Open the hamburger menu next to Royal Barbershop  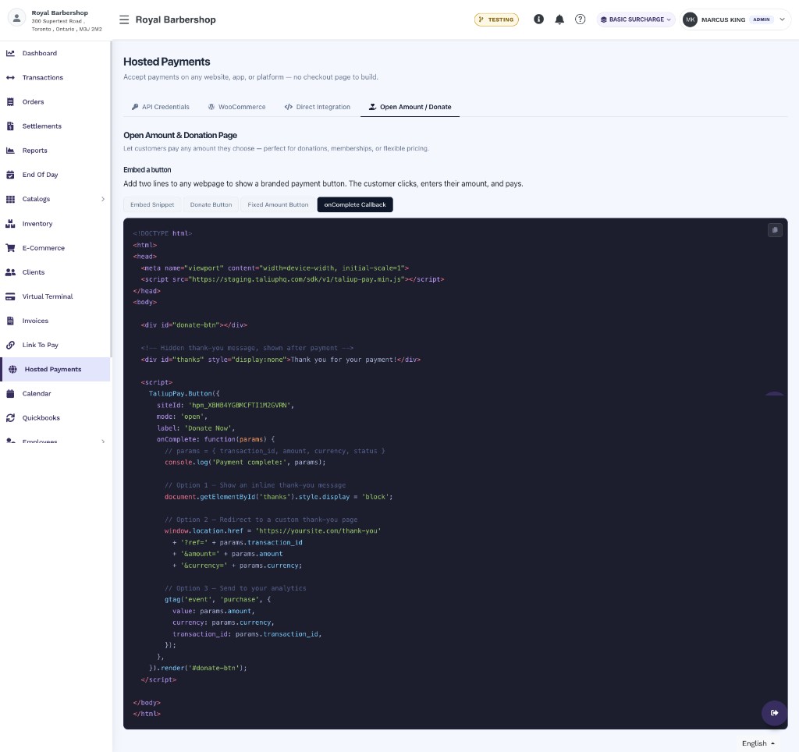(x=124, y=20)
